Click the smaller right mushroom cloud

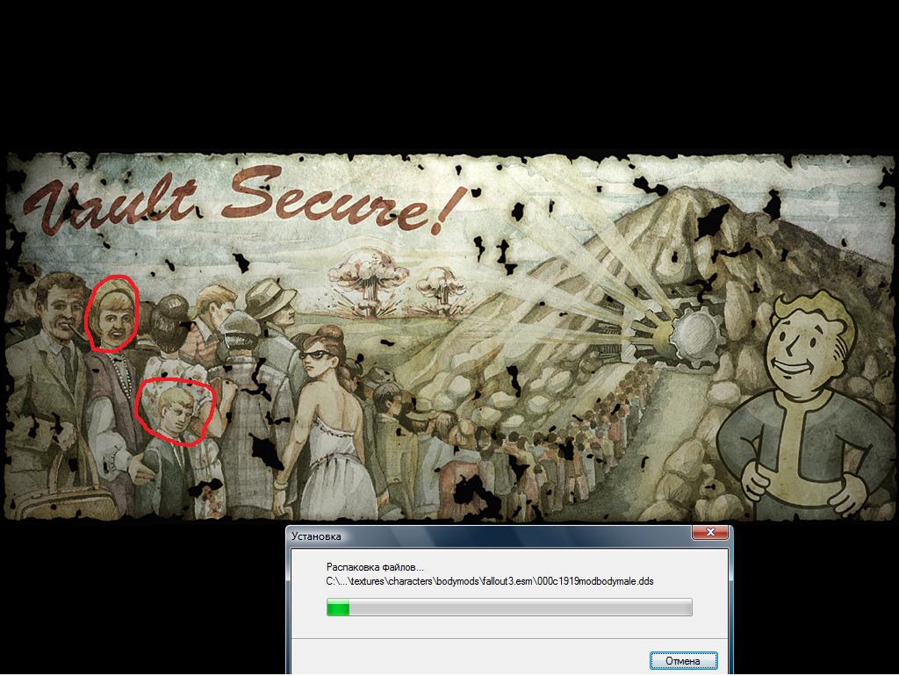point(433,281)
